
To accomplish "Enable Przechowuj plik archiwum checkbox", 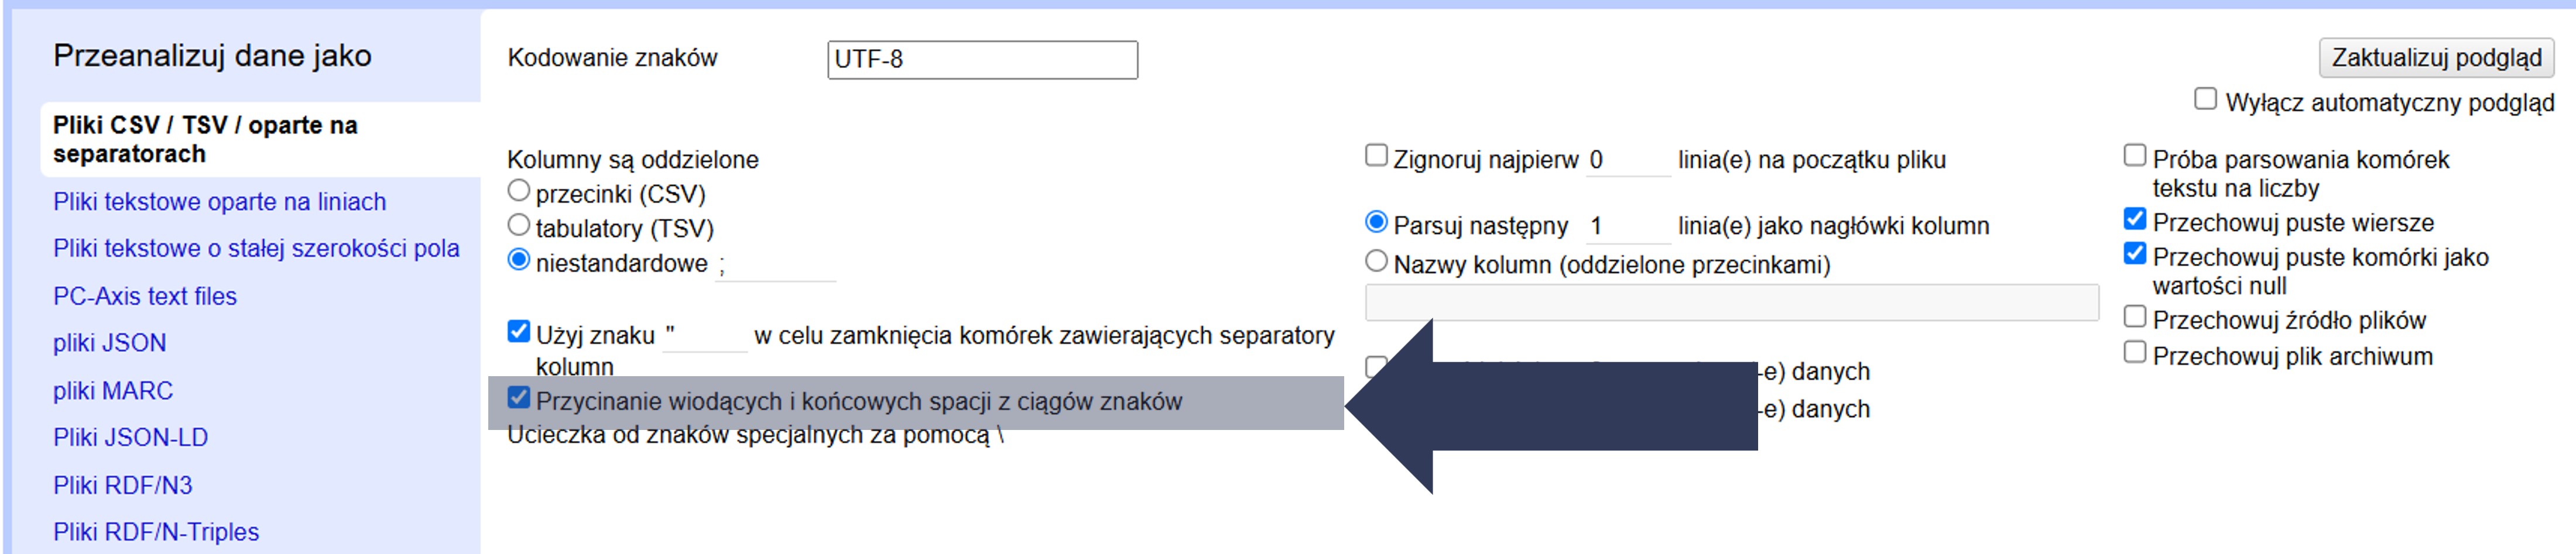I will [2135, 352].
